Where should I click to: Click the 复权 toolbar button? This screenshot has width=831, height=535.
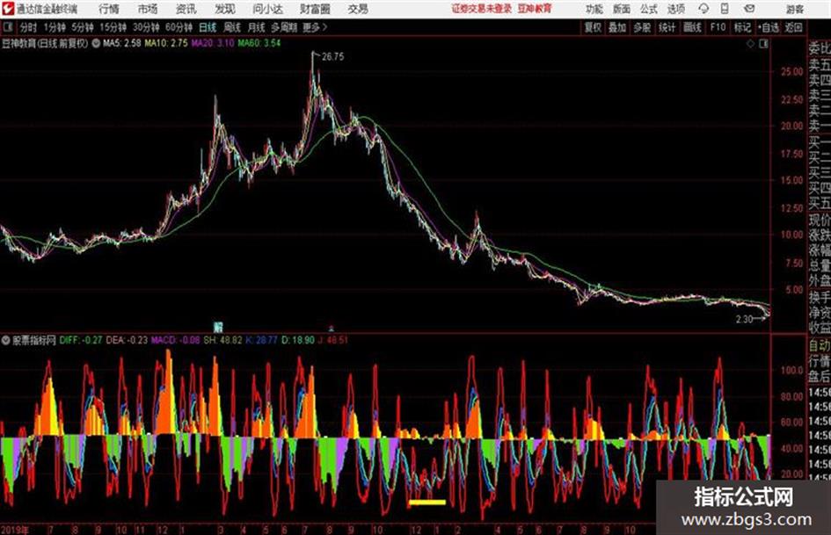593,27
